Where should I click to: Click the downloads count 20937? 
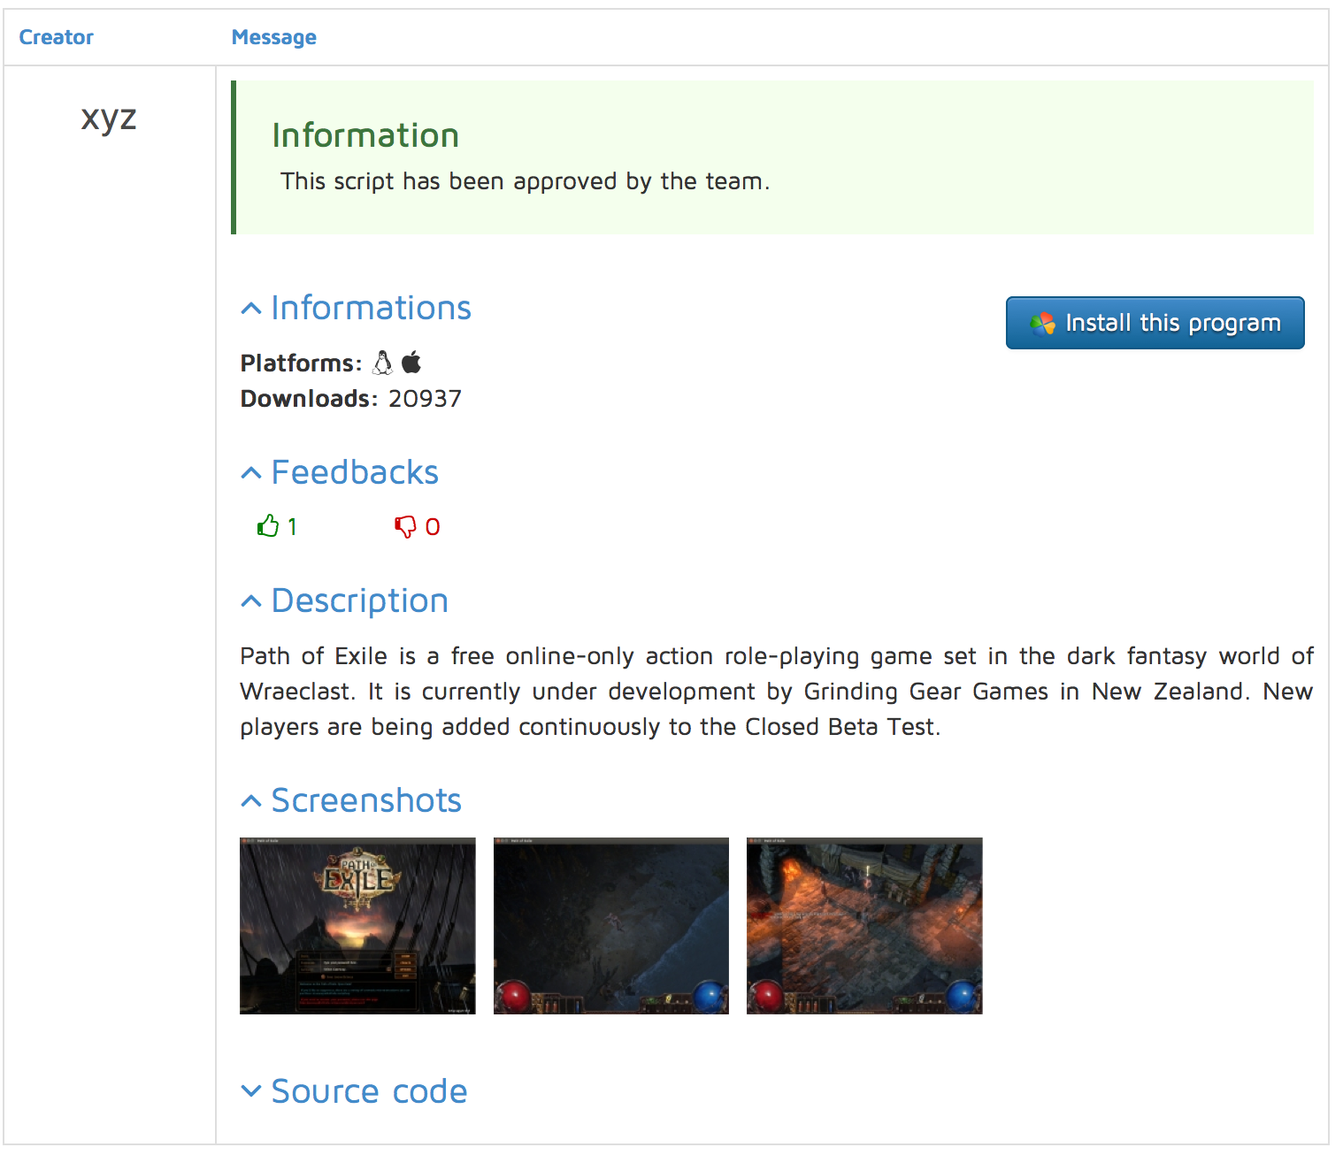[x=425, y=399]
